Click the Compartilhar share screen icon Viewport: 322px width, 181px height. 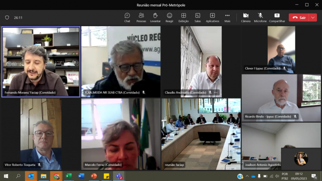click(277, 17)
